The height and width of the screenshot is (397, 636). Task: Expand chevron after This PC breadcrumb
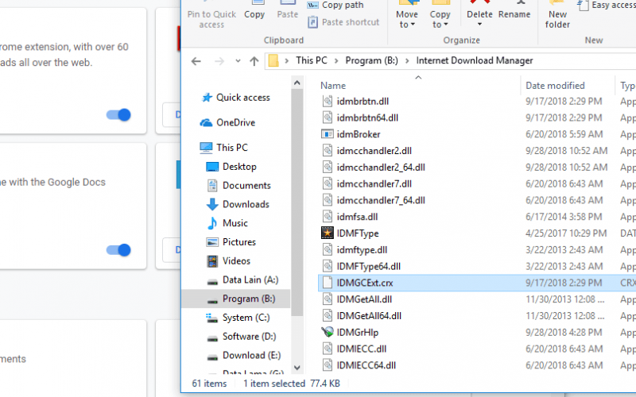coord(336,61)
